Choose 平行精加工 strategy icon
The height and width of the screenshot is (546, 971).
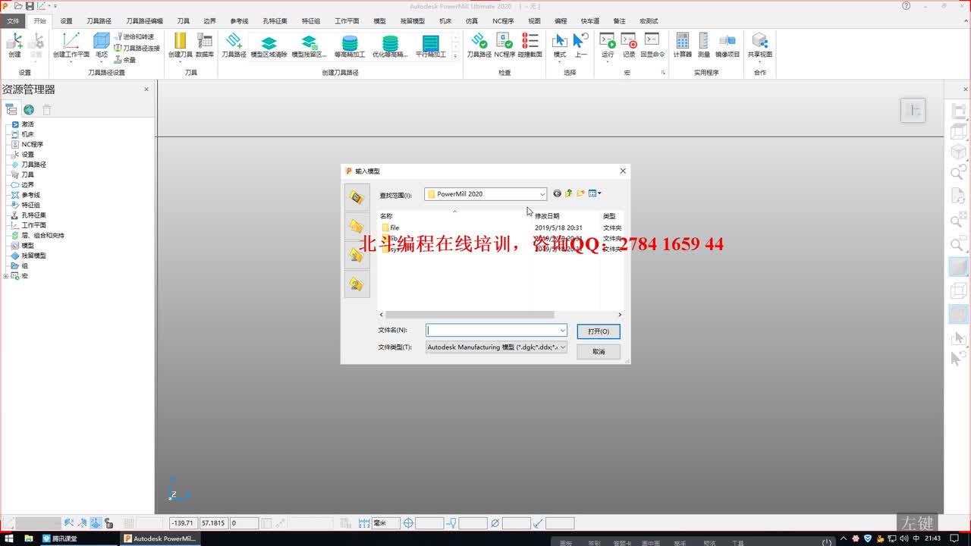coord(431,45)
